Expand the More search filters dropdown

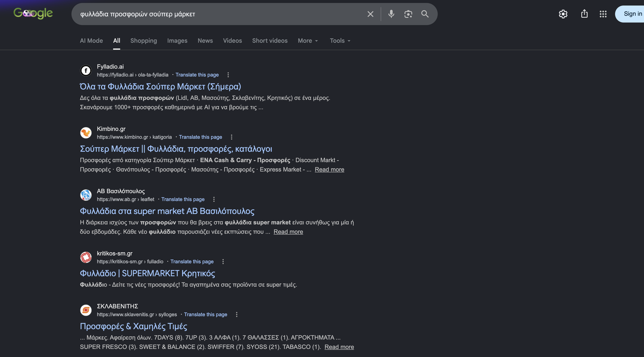pyautogui.click(x=308, y=41)
